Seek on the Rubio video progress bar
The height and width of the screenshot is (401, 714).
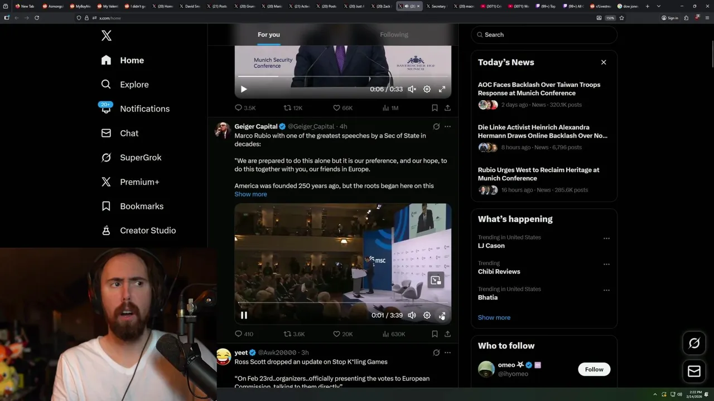[x=342, y=303]
